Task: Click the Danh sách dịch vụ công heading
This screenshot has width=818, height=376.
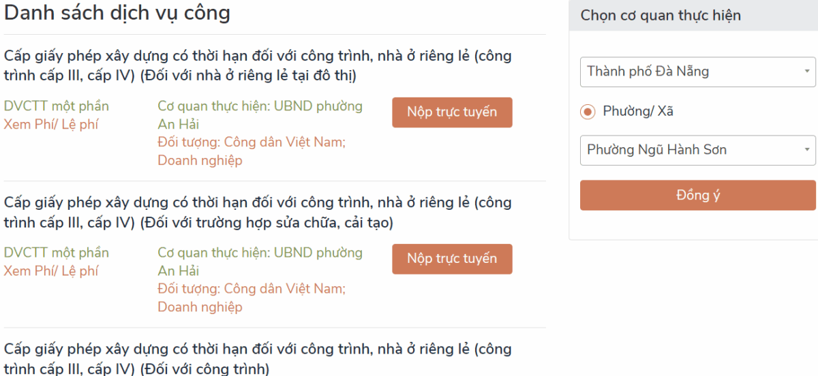Action: (117, 13)
